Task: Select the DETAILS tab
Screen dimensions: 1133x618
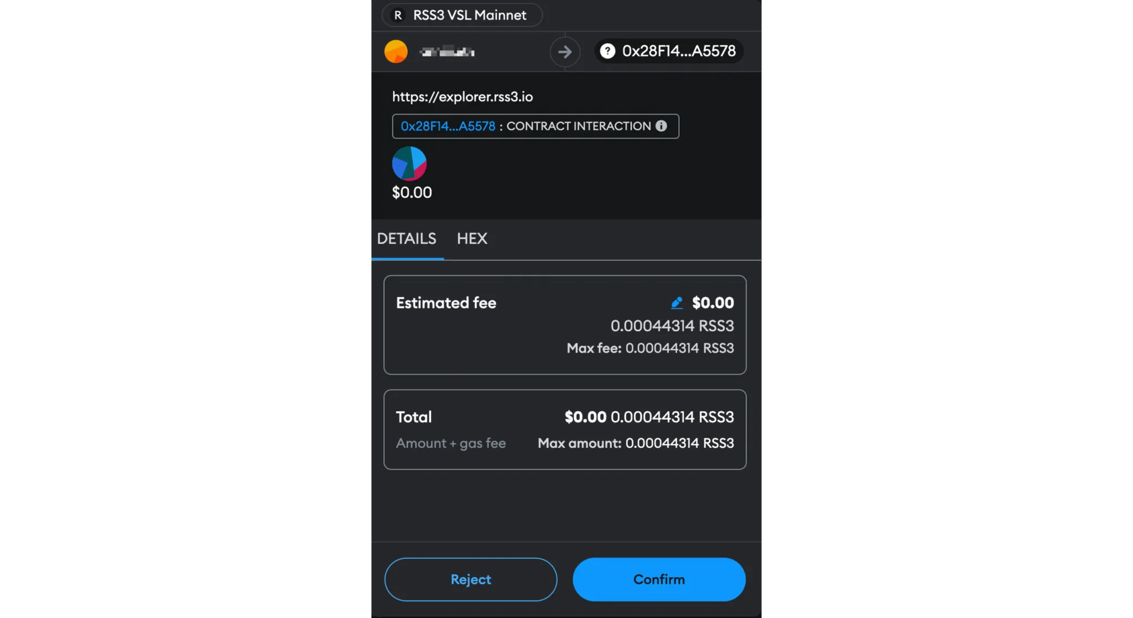Action: pyautogui.click(x=407, y=239)
